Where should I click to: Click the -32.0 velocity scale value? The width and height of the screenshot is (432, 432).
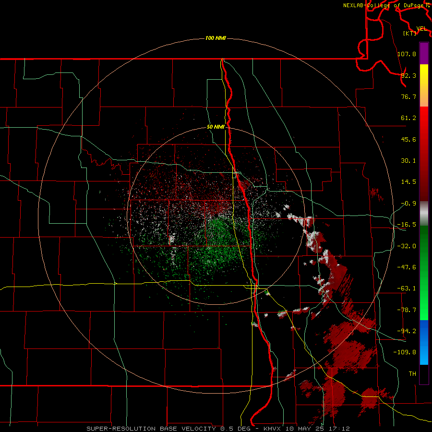(x=407, y=246)
